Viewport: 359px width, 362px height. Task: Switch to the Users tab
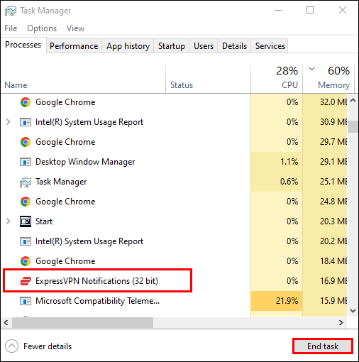pos(204,46)
